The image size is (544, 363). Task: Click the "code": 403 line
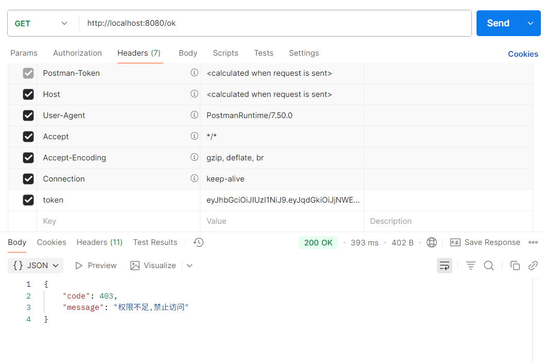pos(90,296)
